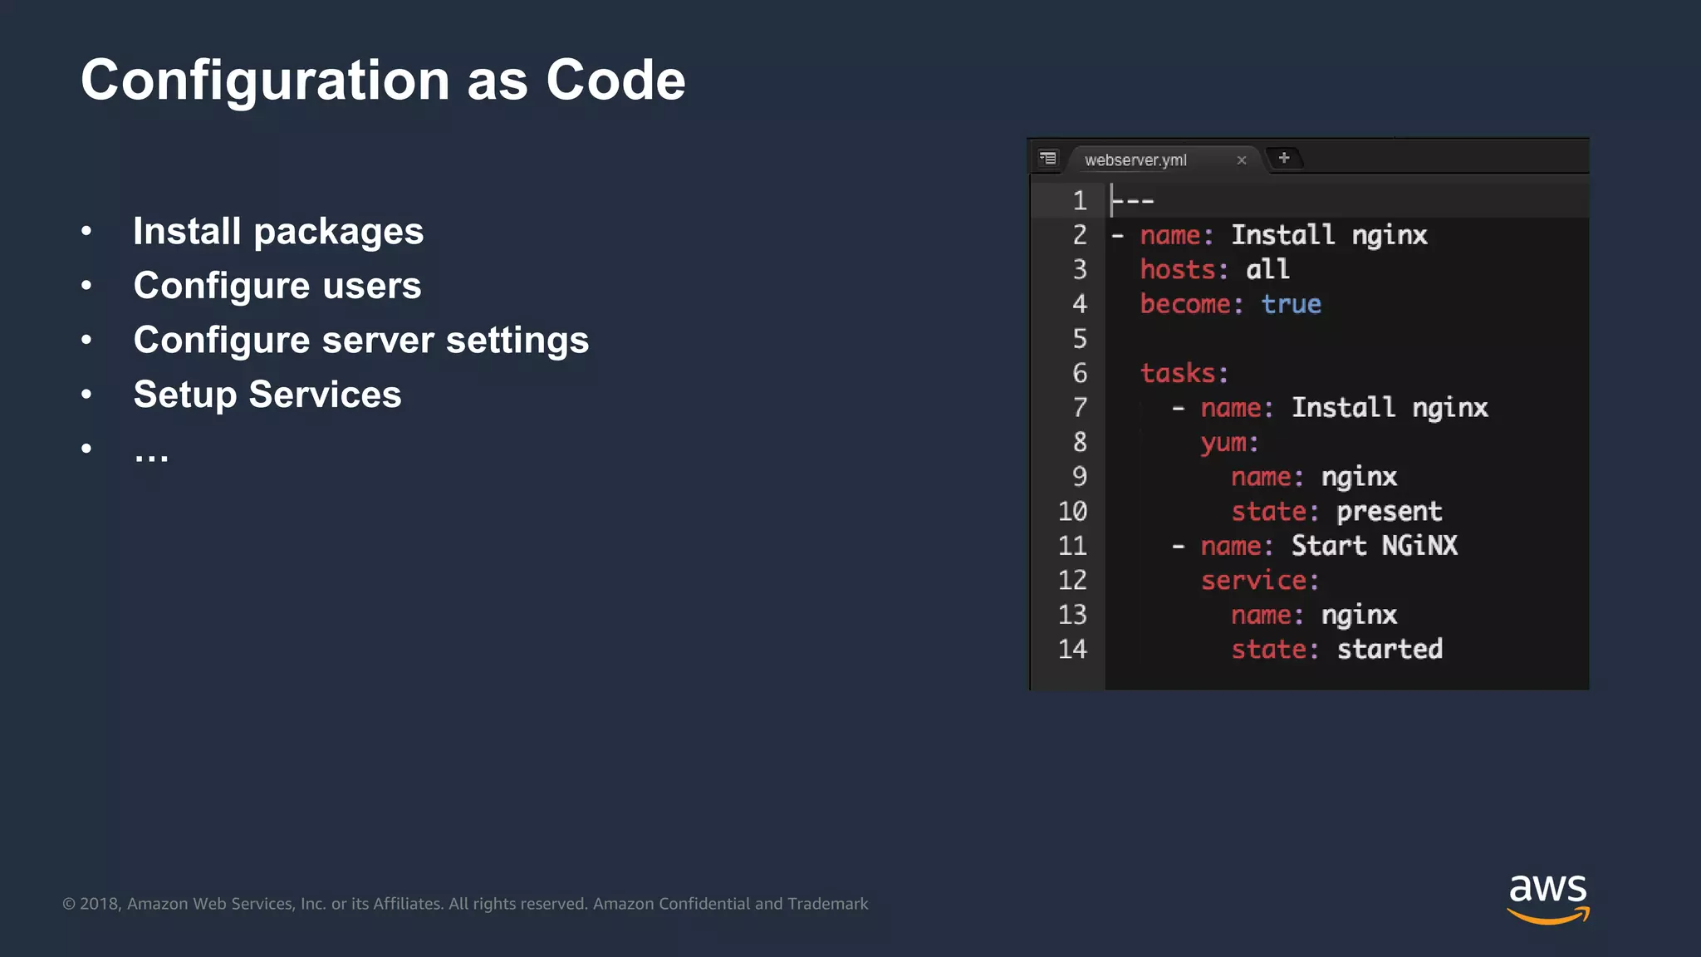
Task: Click the 'Install packages' bullet
Action: [x=278, y=231]
